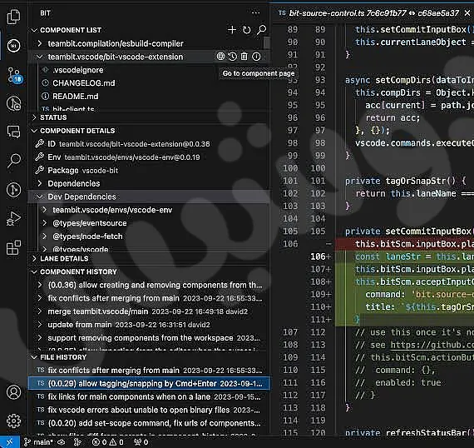Click the plus icon in Component List

point(232,30)
